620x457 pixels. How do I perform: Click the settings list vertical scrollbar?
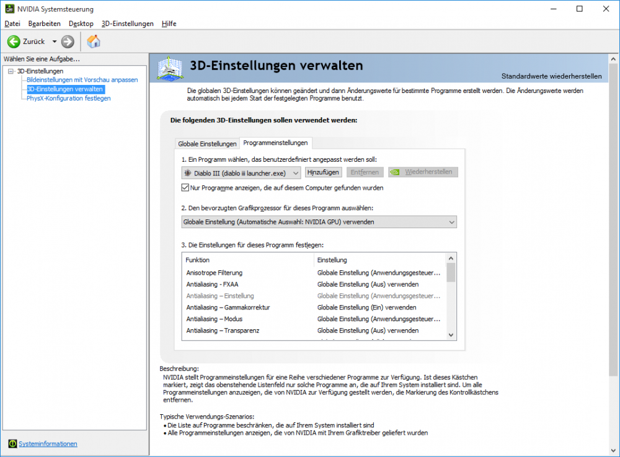[451, 298]
